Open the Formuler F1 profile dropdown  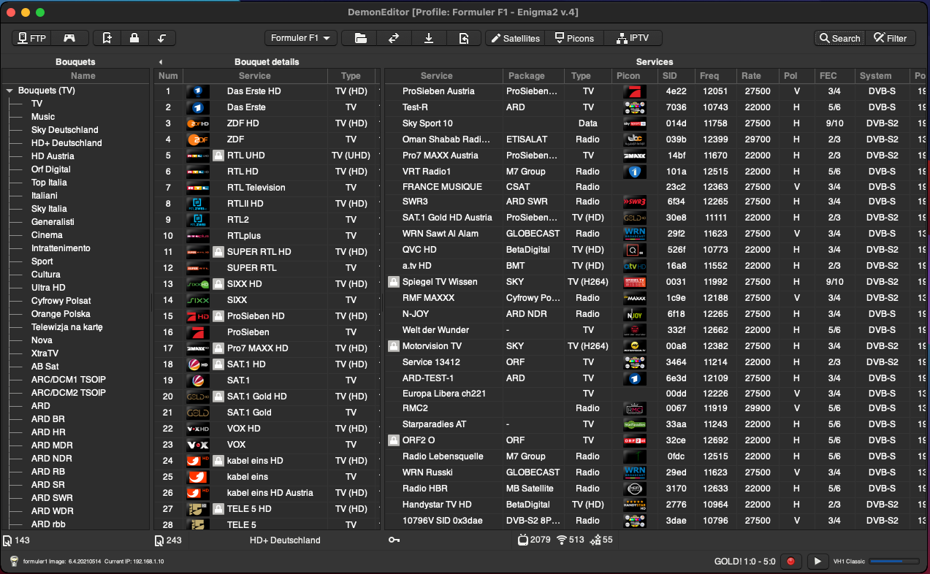point(300,38)
